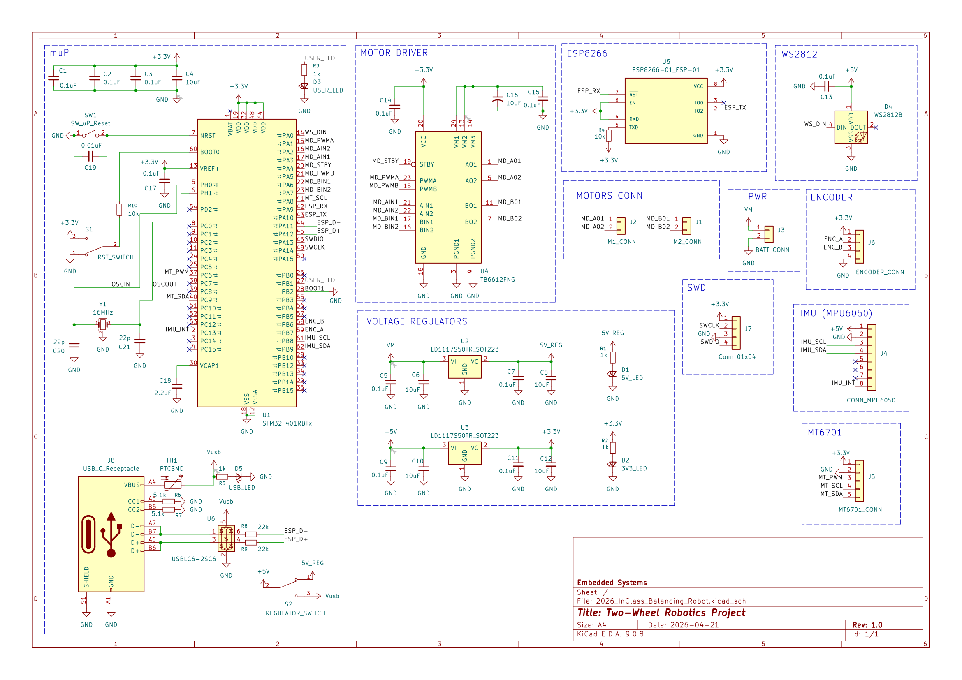Select the D5 USB_LED diode symbol
The image size is (962, 680).
tap(239, 476)
